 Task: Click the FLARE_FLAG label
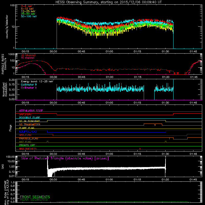(x=27, y=128)
